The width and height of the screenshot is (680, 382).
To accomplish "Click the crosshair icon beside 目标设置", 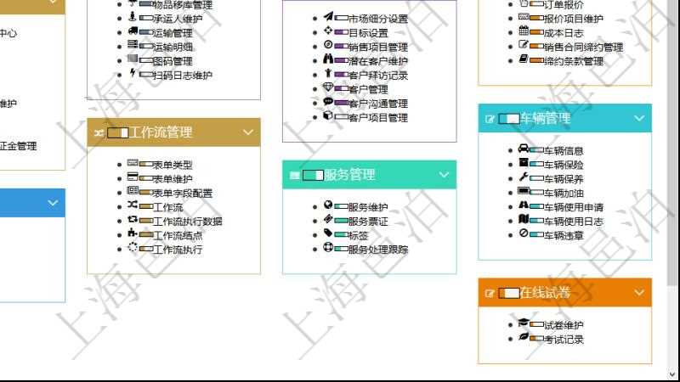I will [x=328, y=31].
